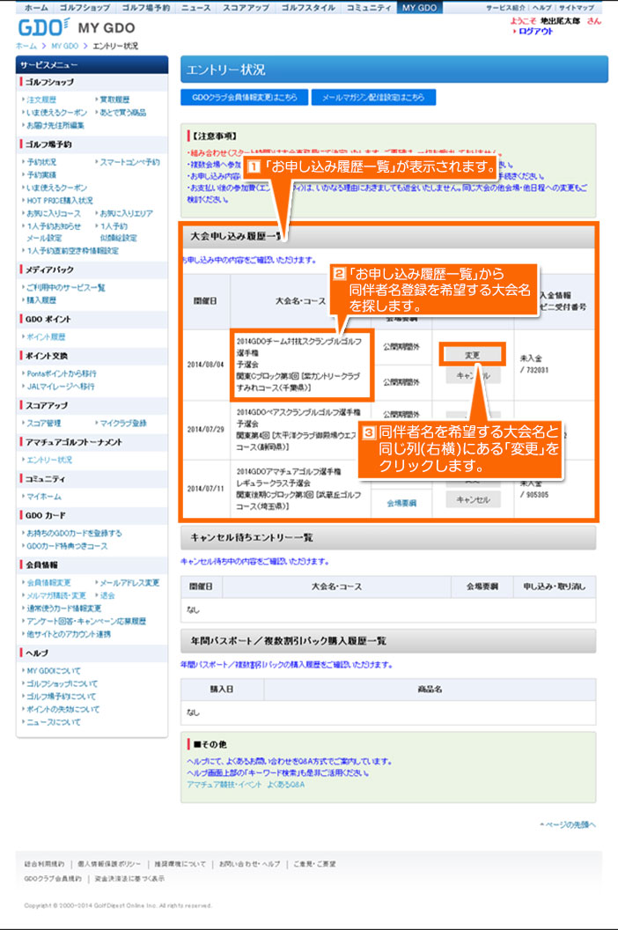Open the ゴルフショップ navigation tab

(85, 8)
